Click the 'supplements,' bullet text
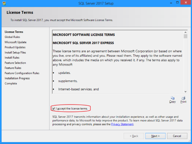 coord(68,81)
